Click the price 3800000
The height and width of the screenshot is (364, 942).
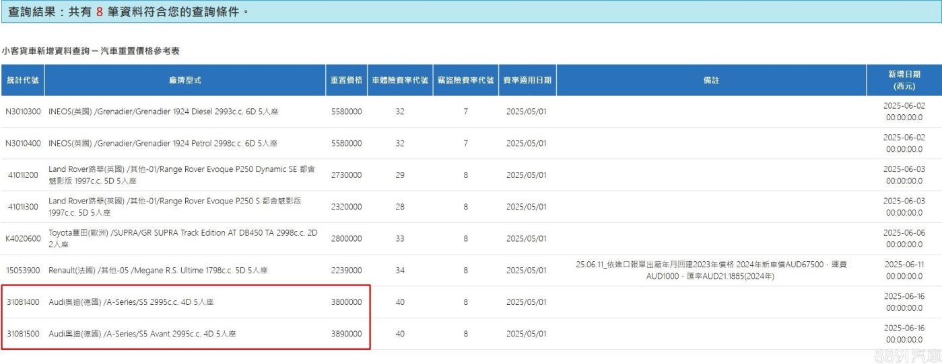[x=347, y=302]
